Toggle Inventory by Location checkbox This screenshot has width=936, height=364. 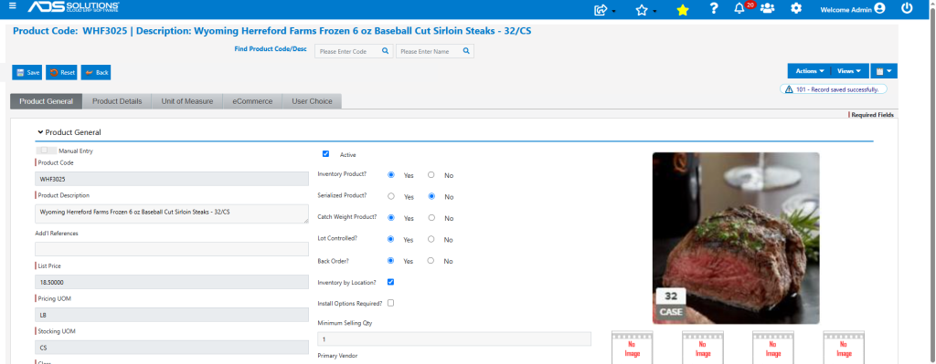pyautogui.click(x=390, y=282)
